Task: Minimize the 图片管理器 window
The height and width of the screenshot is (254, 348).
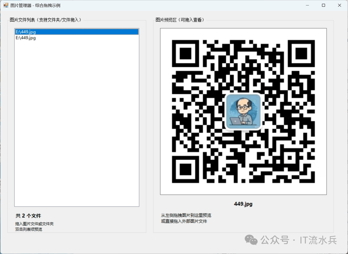Action: 308,5
